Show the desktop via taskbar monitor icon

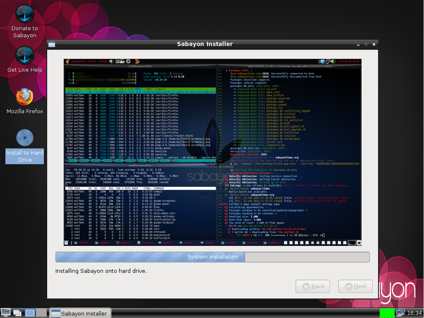5,313
